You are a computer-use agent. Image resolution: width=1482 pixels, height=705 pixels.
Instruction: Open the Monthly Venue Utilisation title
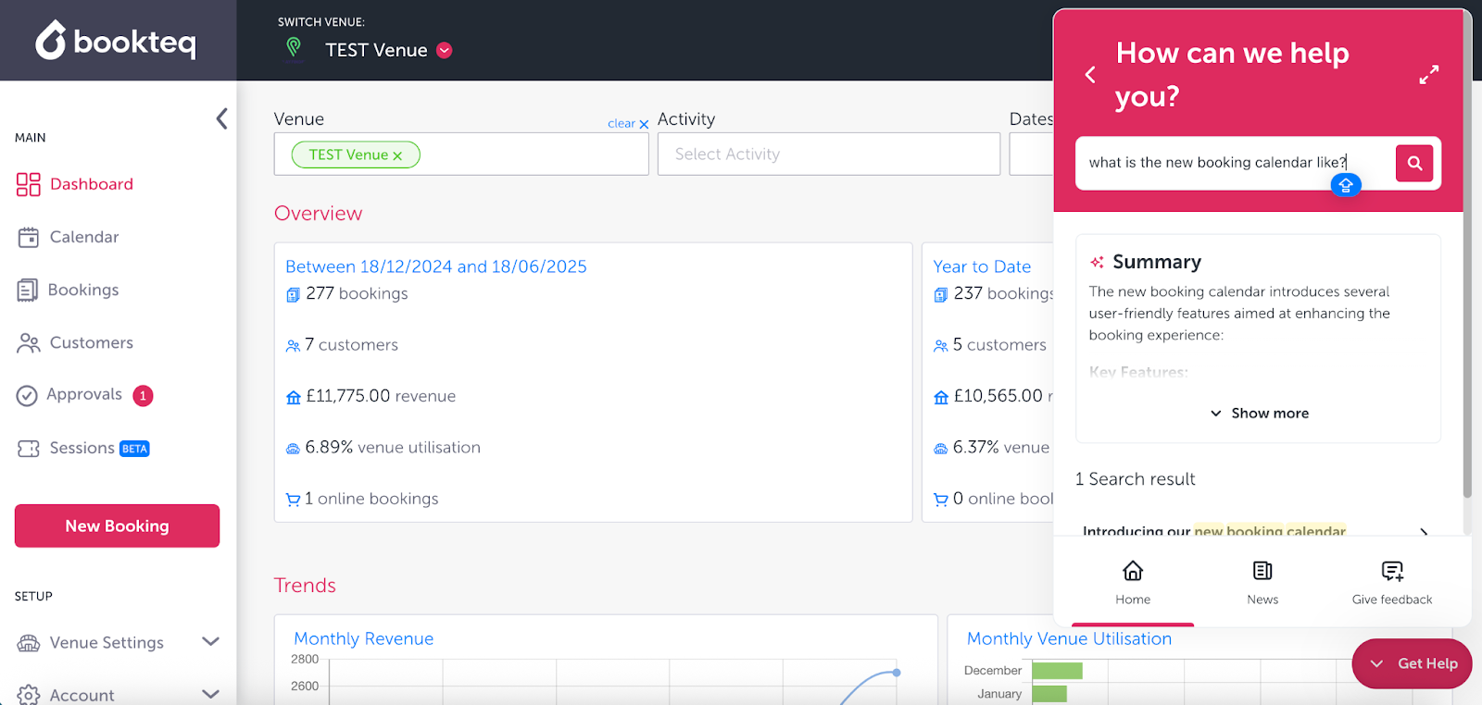pyautogui.click(x=1069, y=638)
